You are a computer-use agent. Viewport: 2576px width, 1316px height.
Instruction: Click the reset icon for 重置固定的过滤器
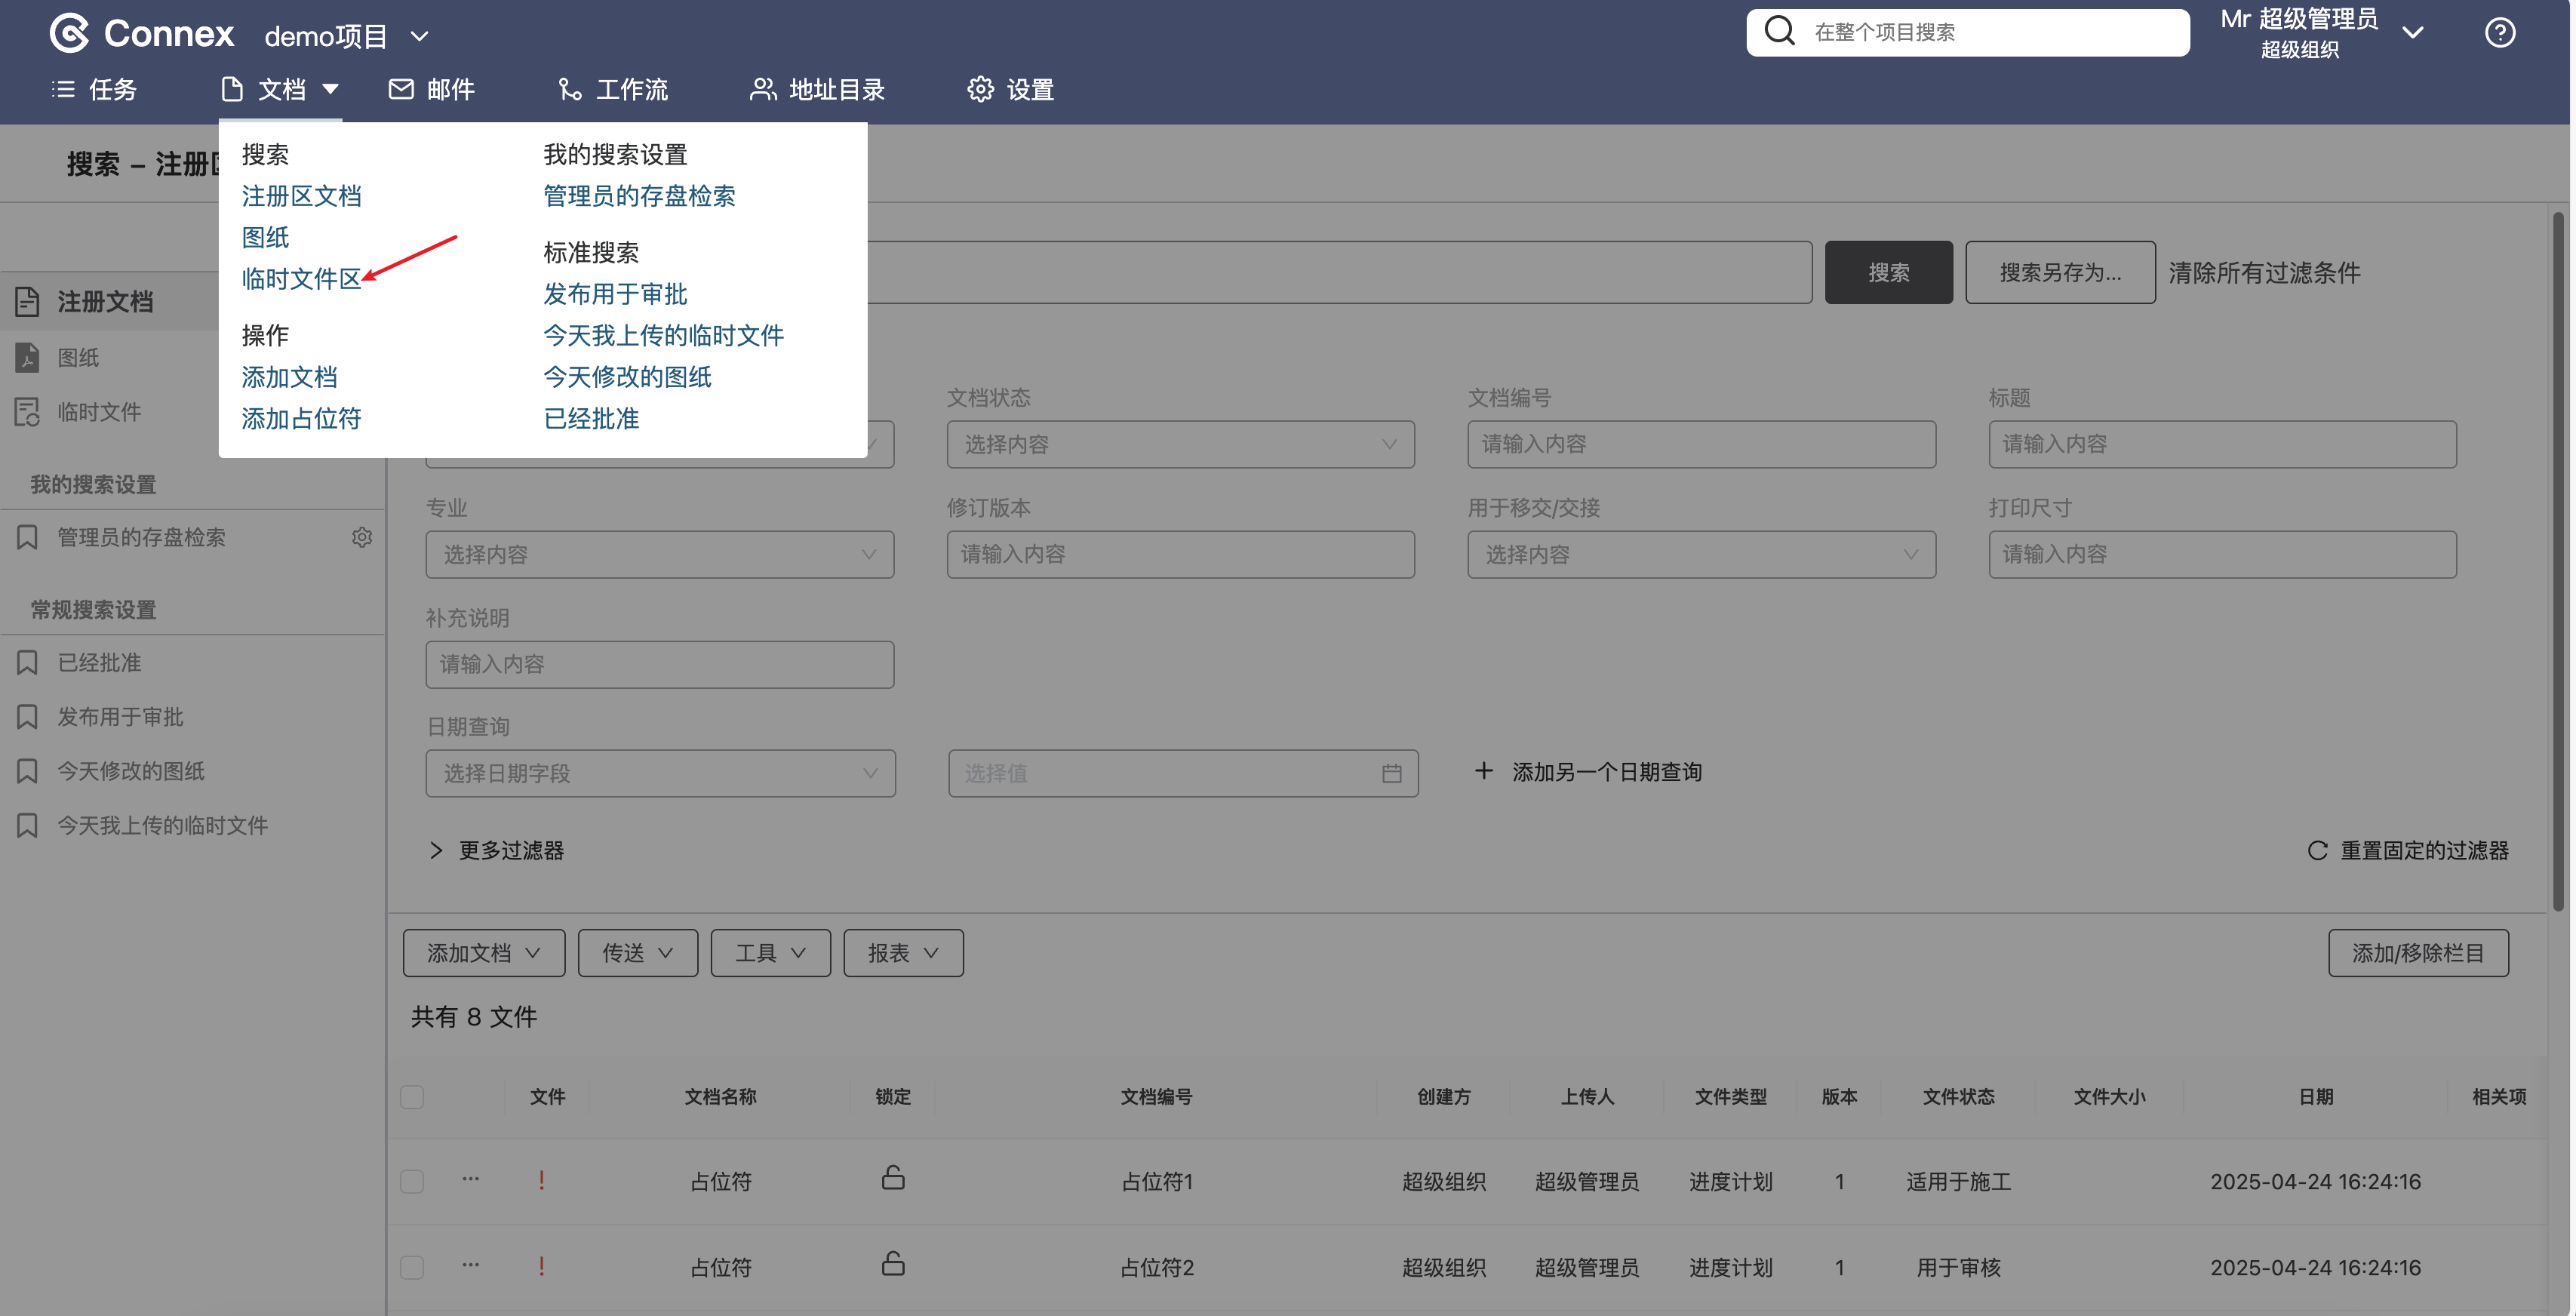[x=2317, y=850]
